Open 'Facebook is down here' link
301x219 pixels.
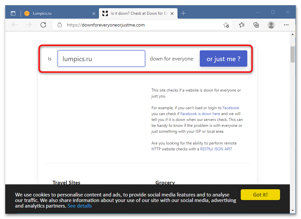(x=200, y=114)
